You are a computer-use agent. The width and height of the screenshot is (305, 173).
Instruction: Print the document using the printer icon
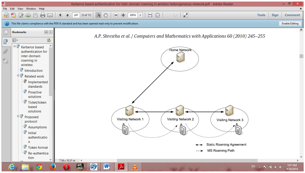[x=43, y=15]
